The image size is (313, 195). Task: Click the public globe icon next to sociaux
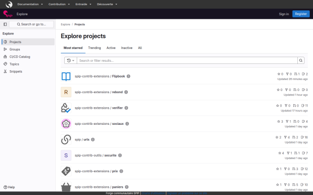click(x=127, y=124)
